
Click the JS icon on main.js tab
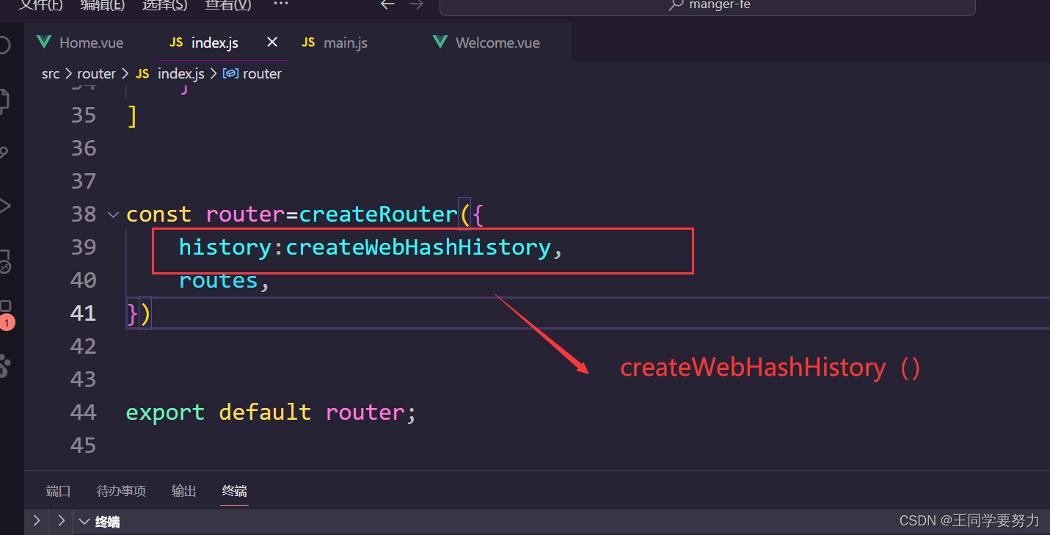307,43
